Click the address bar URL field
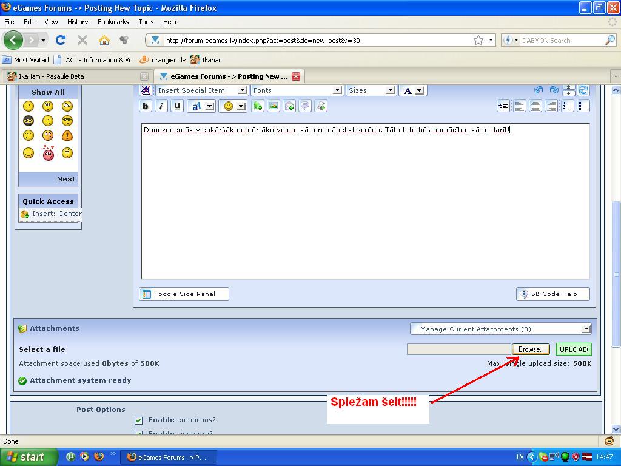The image size is (621, 466). coord(317,40)
